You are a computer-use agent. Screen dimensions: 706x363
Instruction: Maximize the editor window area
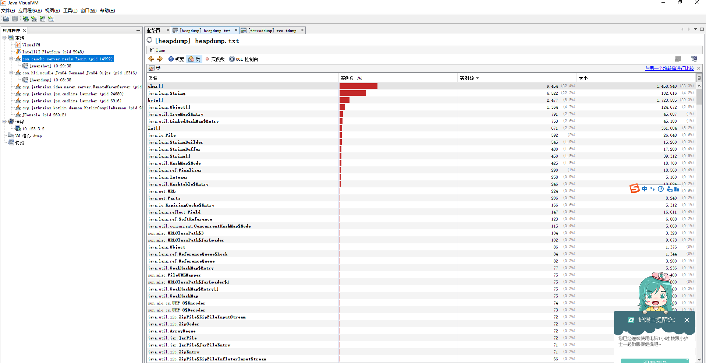[x=702, y=29]
